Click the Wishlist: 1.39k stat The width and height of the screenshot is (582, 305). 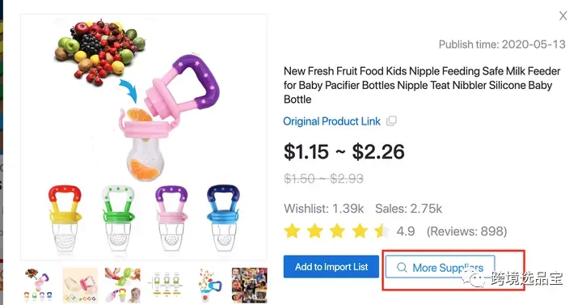[x=323, y=209]
